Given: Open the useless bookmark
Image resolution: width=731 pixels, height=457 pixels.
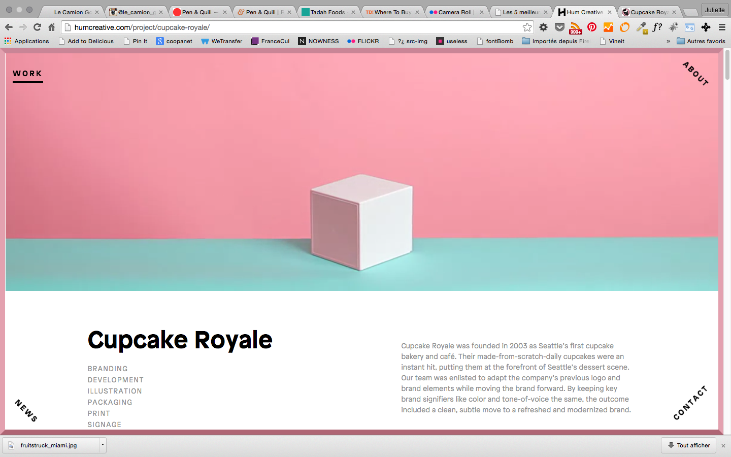Looking at the screenshot, I should 452,41.
